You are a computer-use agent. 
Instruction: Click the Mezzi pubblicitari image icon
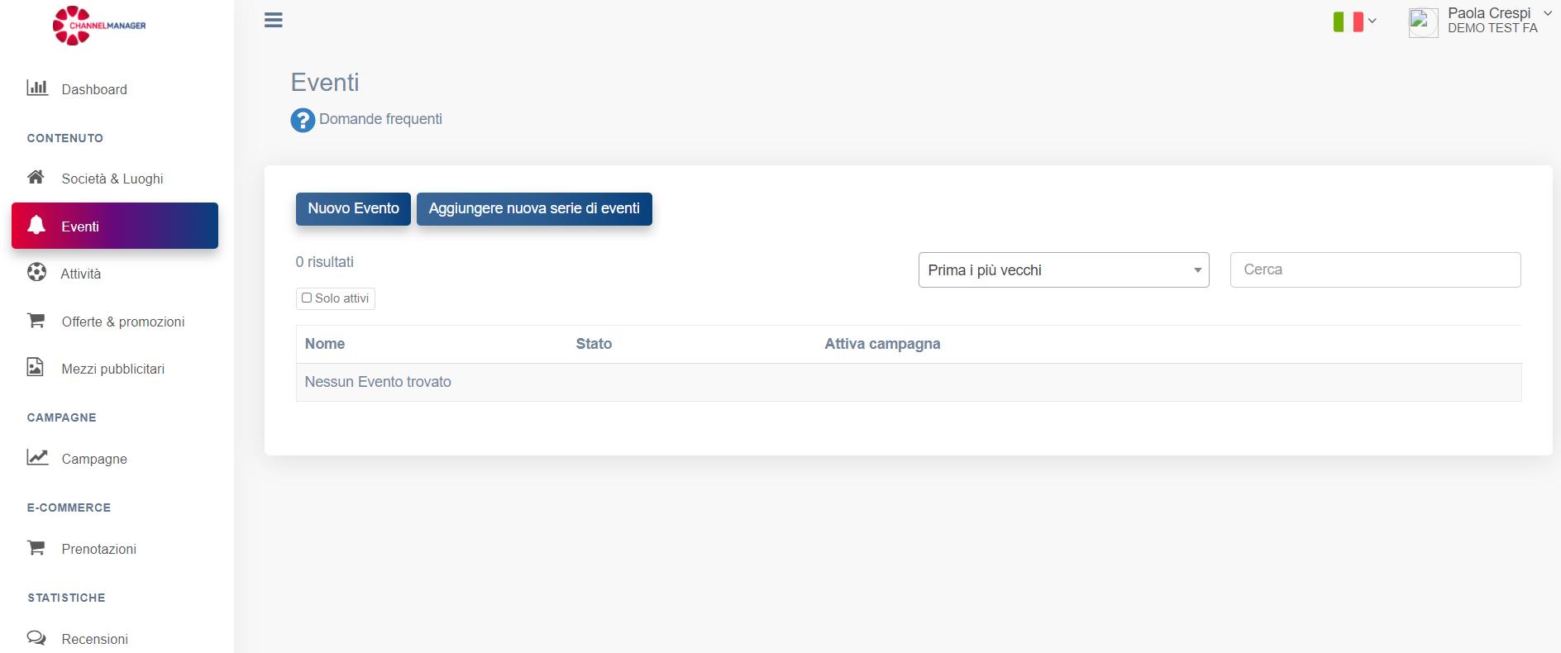(x=36, y=367)
